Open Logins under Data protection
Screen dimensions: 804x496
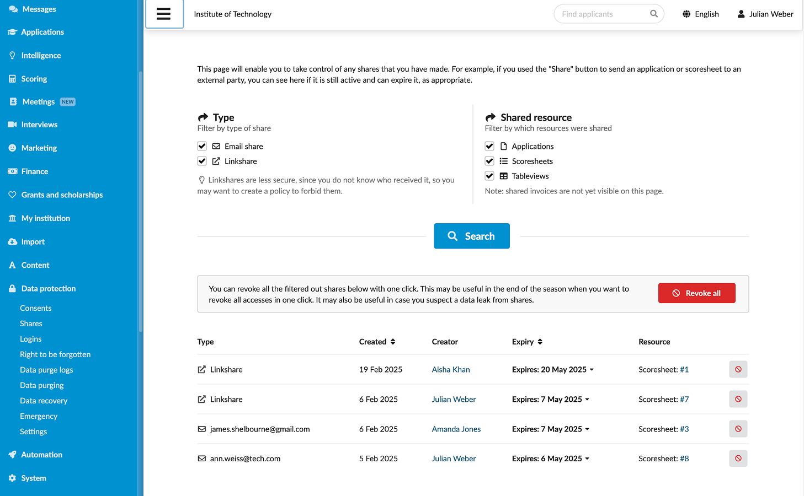[31, 339]
